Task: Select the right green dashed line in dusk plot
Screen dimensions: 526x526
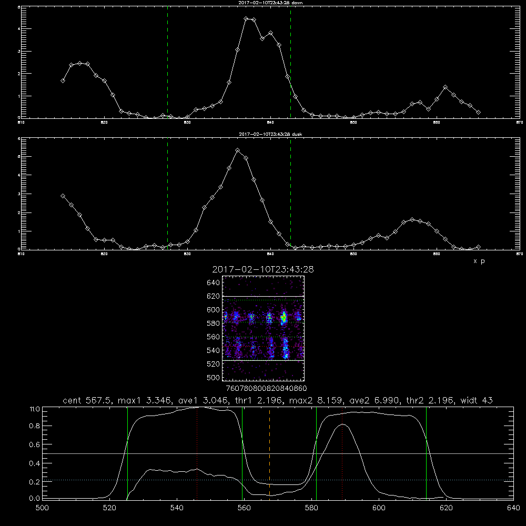Action: (290, 194)
